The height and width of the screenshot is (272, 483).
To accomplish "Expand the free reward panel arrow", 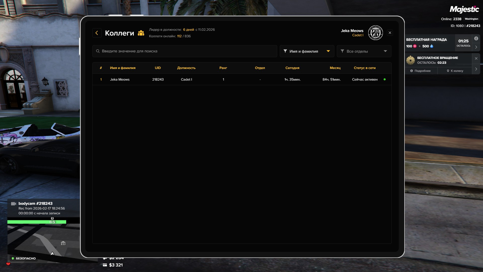I will pyautogui.click(x=476, y=47).
